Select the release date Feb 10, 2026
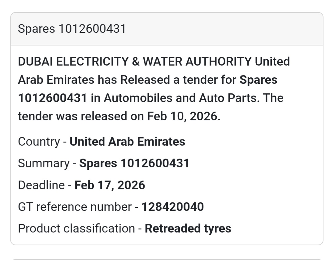The height and width of the screenshot is (260, 334). coord(182,116)
